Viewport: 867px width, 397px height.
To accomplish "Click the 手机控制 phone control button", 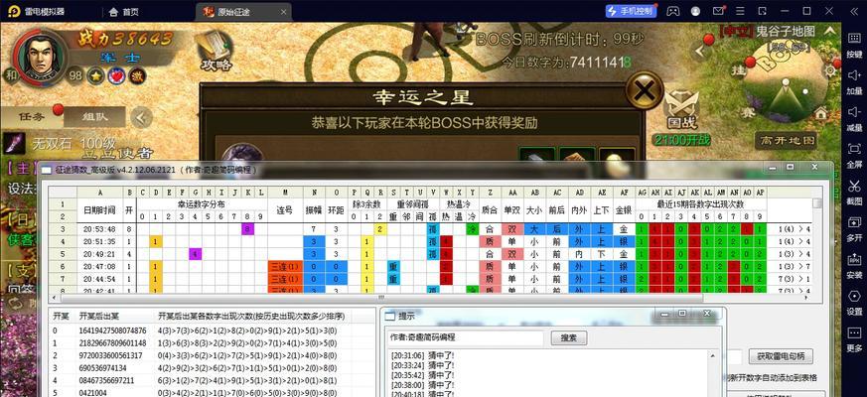I will (631, 11).
